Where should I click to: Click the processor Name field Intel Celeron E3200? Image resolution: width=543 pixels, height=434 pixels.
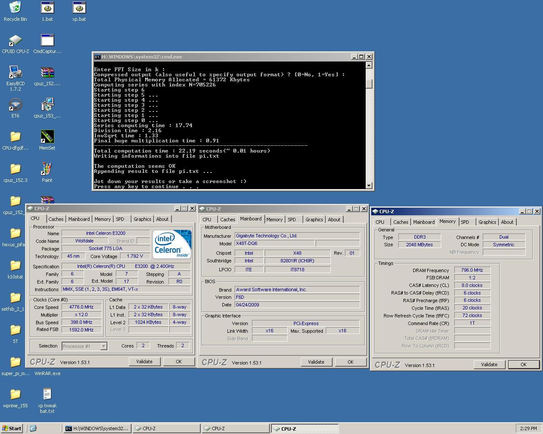tap(106, 233)
